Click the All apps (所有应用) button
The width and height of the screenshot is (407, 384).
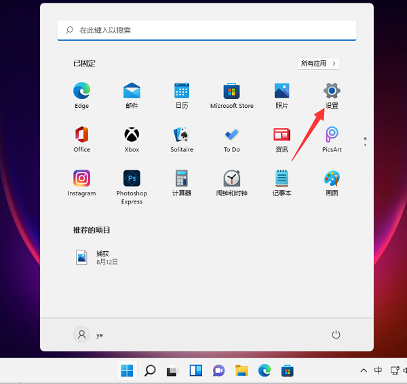click(318, 63)
